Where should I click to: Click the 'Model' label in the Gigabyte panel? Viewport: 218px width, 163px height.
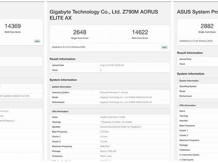(x=55, y=97)
